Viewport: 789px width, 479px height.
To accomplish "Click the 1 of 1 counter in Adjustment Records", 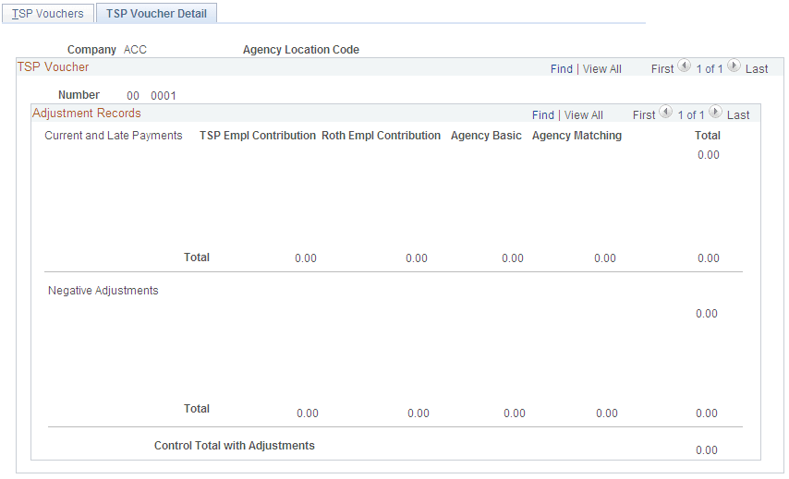I will coord(691,115).
